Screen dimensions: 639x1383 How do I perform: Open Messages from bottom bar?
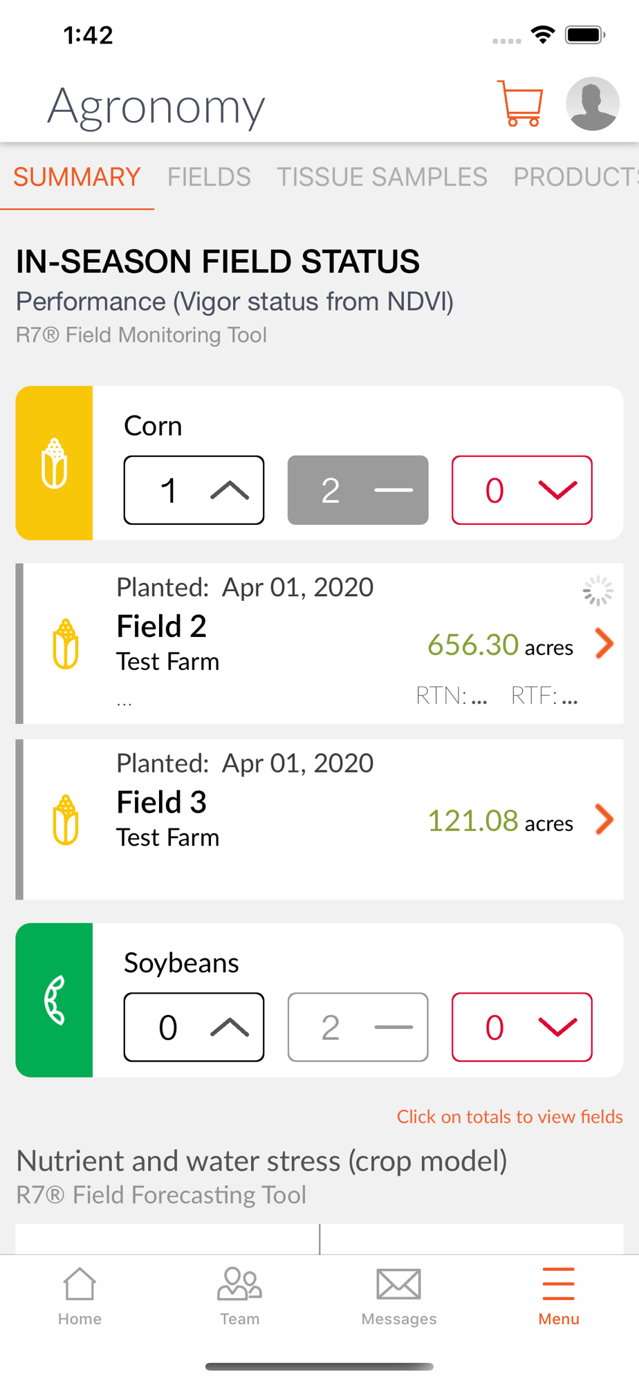click(x=399, y=1296)
